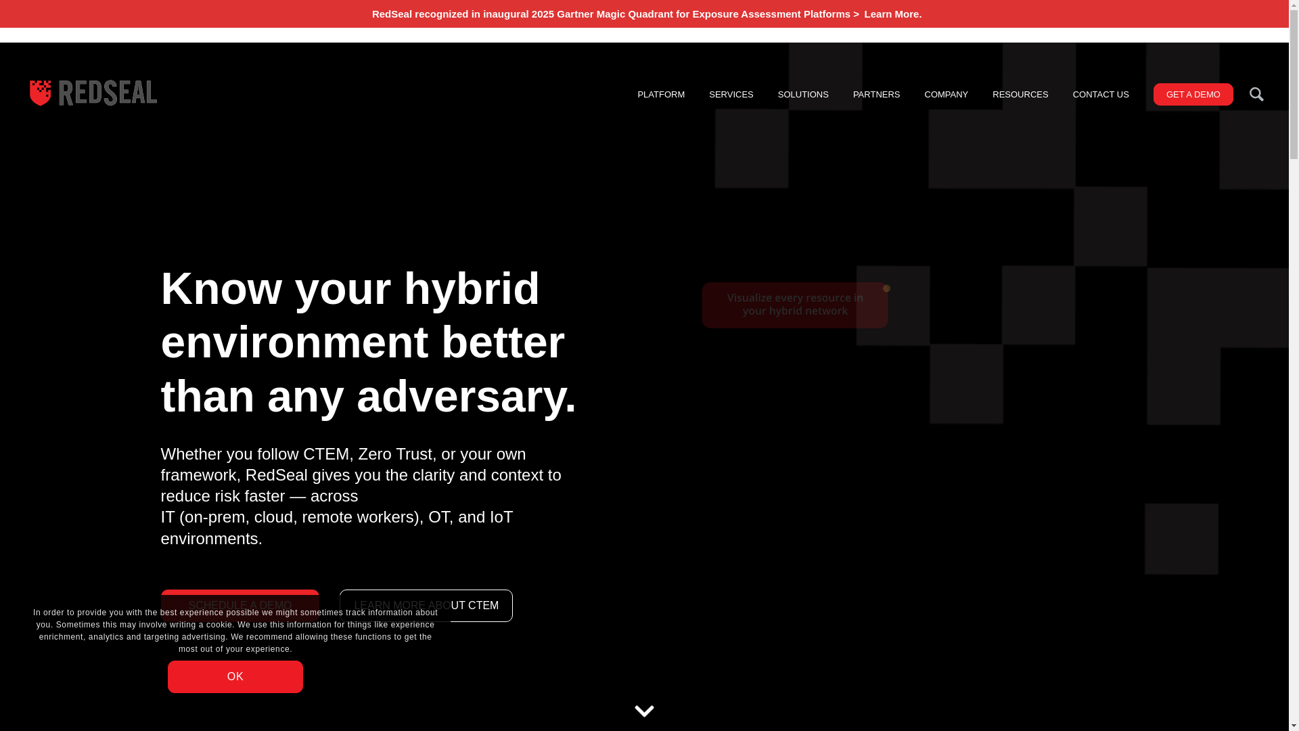
Task: Click the RedSeal logo
Action: point(93,93)
